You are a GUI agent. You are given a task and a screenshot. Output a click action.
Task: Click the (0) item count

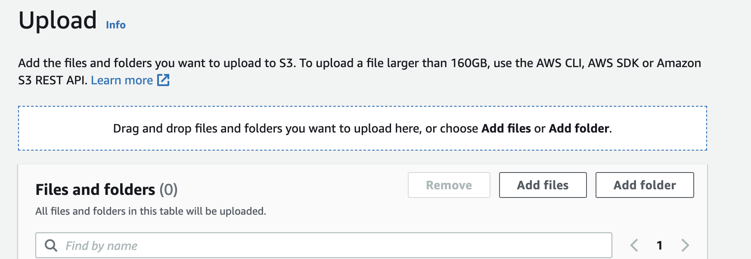click(168, 190)
